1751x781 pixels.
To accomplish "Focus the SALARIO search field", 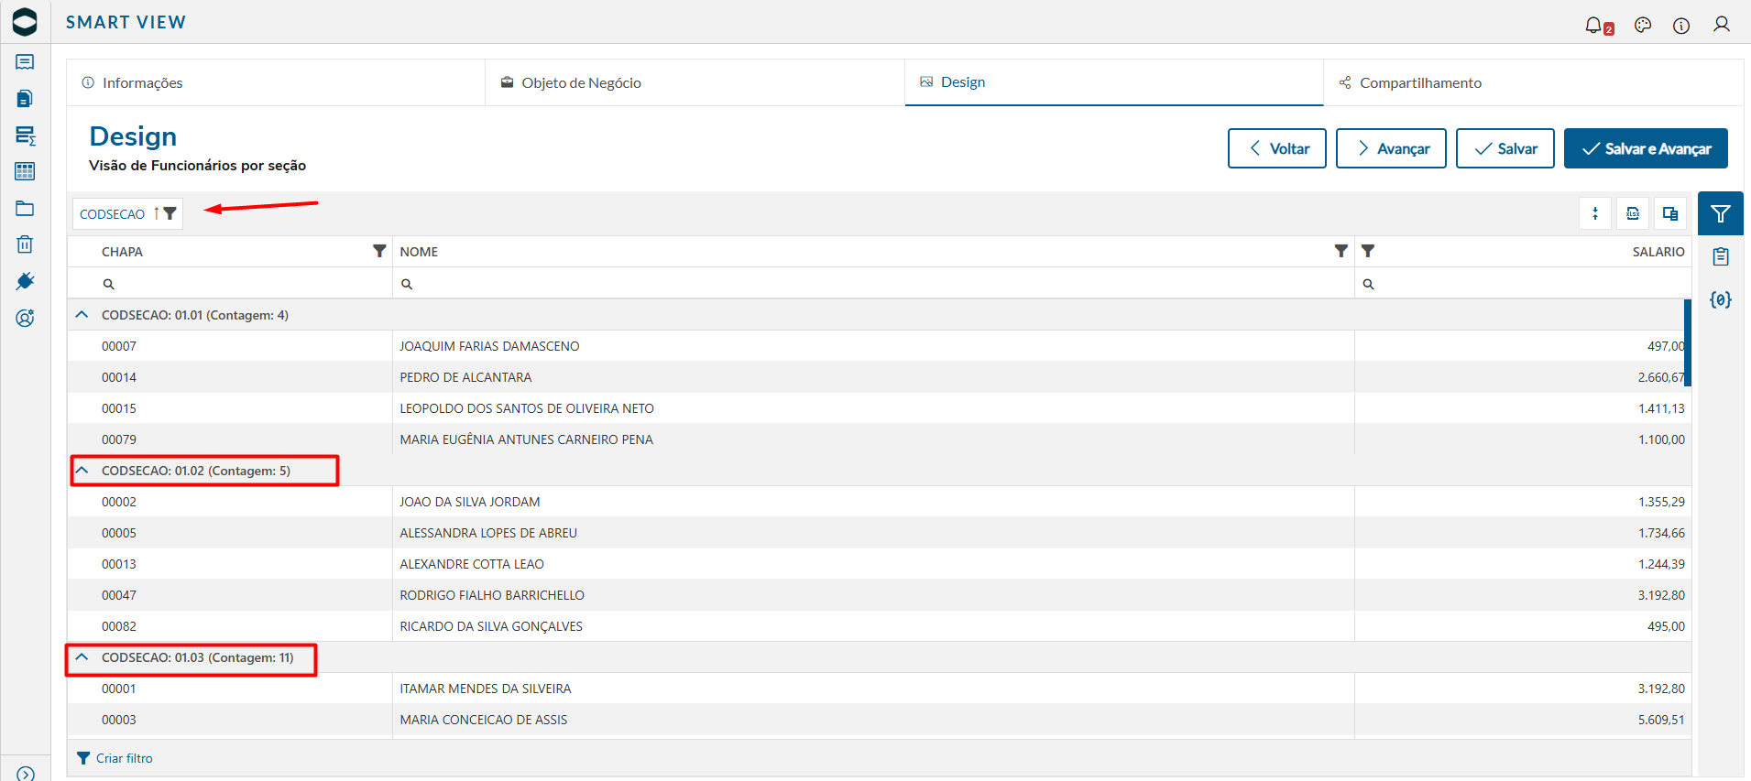I will point(1522,284).
